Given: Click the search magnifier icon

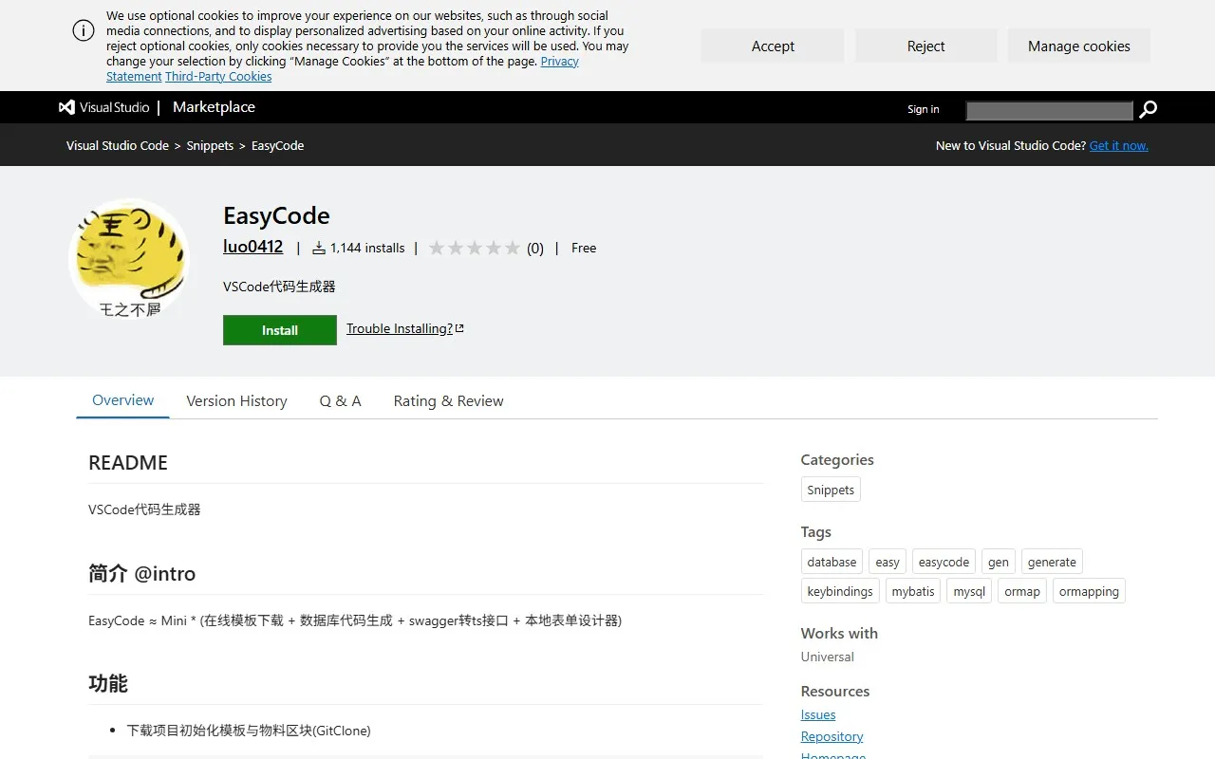Looking at the screenshot, I should [x=1147, y=109].
